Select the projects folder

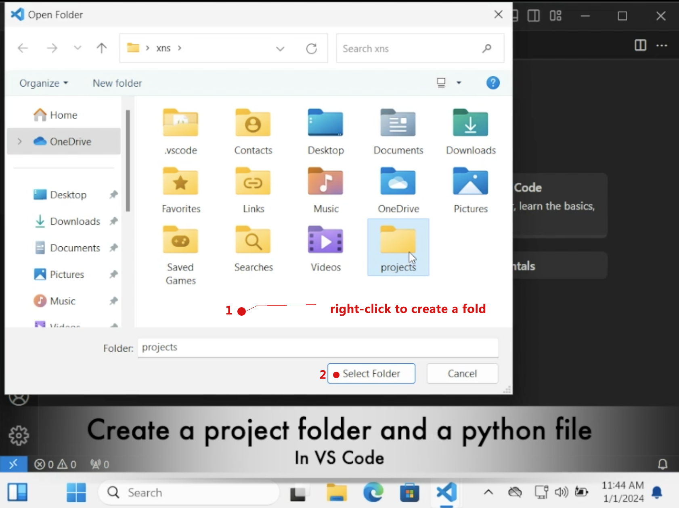point(398,248)
